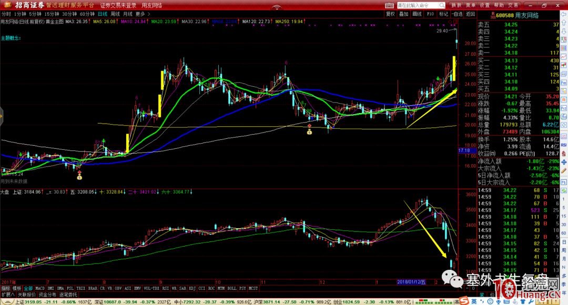Viewport: 568px width, 305px height.
Task: Open the 帮助 help menu
Action: (499, 5)
